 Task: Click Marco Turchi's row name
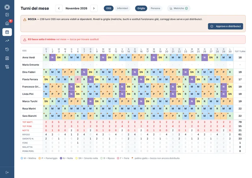[30, 101]
